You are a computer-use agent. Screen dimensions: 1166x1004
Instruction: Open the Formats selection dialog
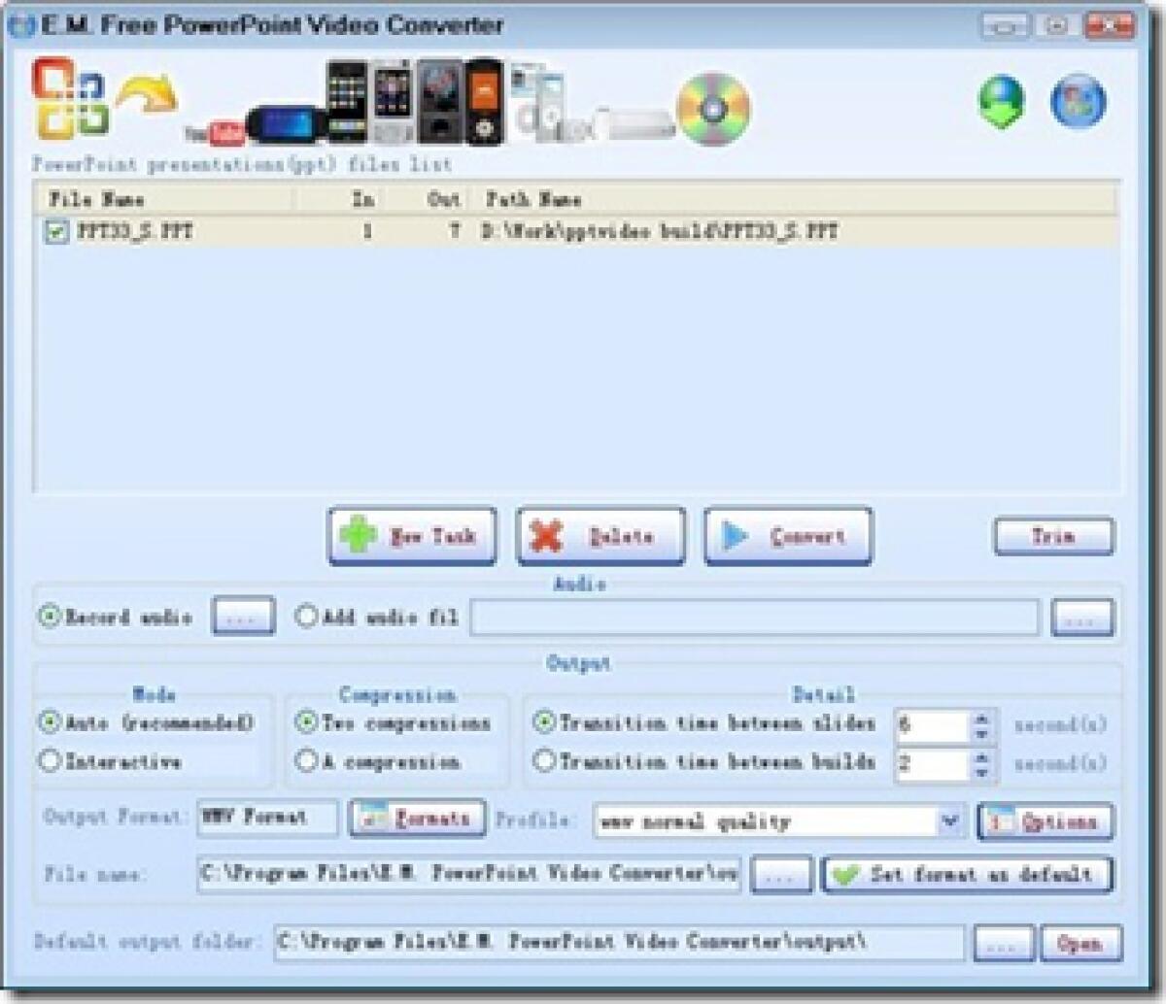click(416, 819)
